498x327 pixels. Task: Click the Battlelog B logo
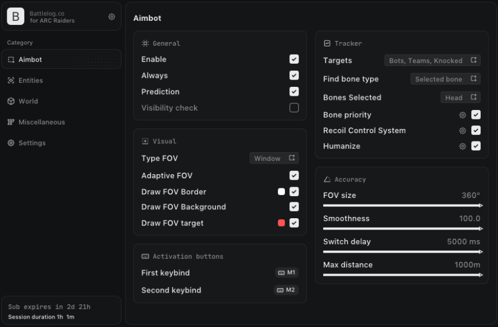click(x=15, y=16)
